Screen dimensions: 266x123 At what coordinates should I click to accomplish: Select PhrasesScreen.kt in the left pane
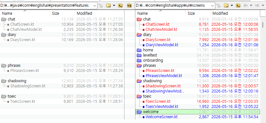(x=25, y=71)
